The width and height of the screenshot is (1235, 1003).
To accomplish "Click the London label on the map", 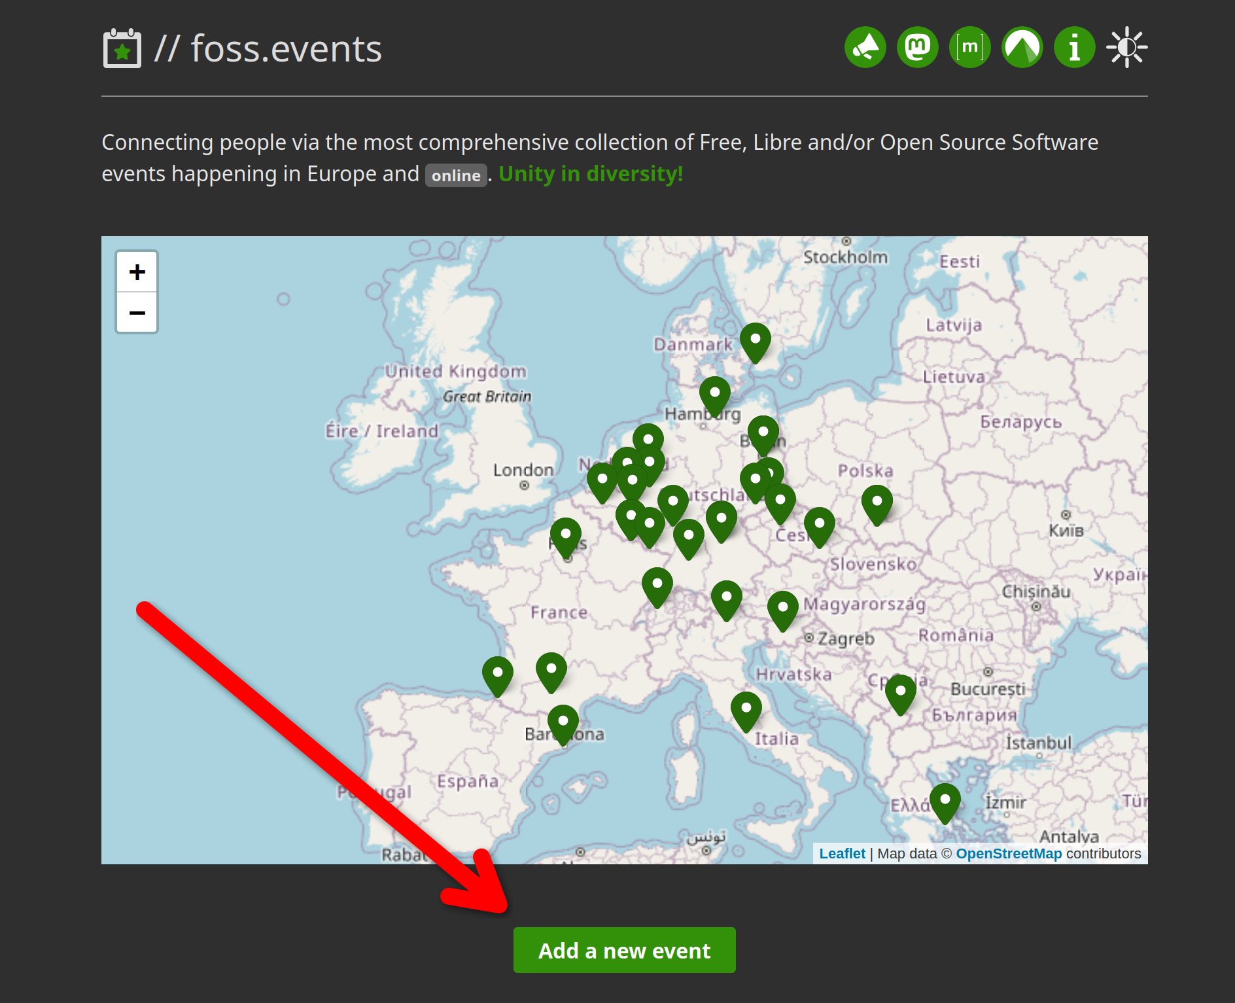I will coord(523,470).
